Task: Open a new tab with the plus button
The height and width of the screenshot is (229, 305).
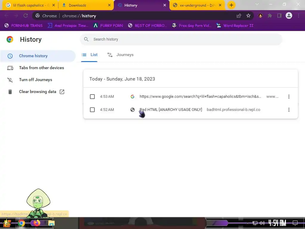Action: coord(231,5)
